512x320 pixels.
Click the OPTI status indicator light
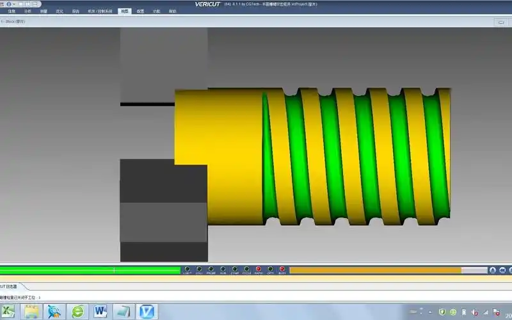point(270,269)
